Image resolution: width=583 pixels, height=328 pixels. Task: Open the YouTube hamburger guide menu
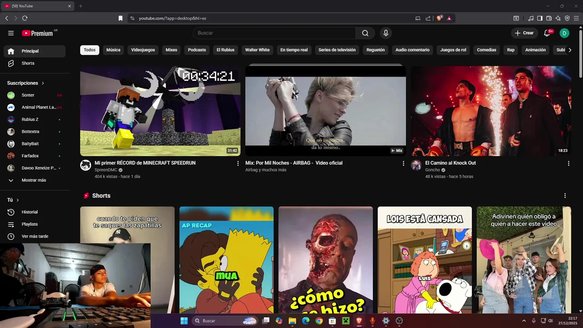(x=11, y=33)
